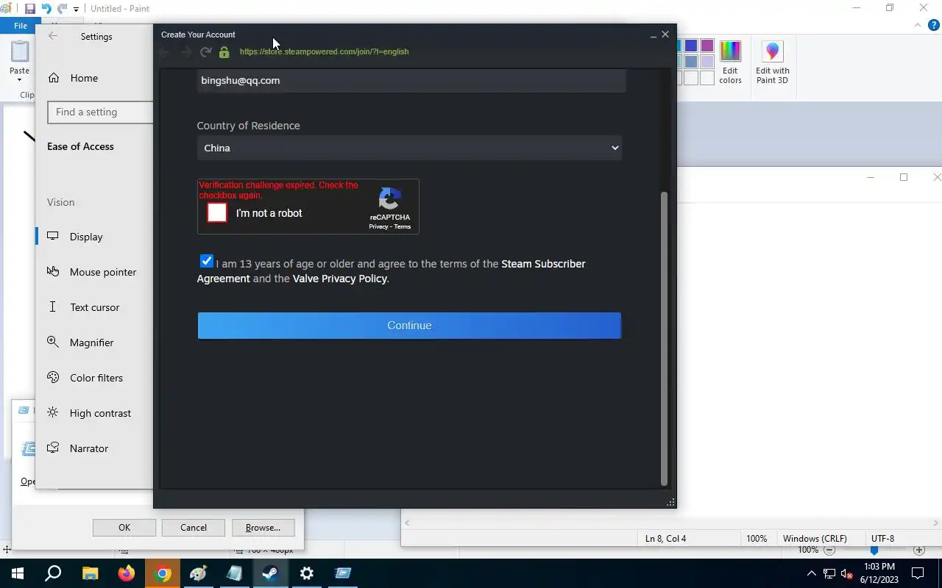Show hidden system tray icons chevron
Image resolution: width=942 pixels, height=588 pixels.
coord(812,573)
